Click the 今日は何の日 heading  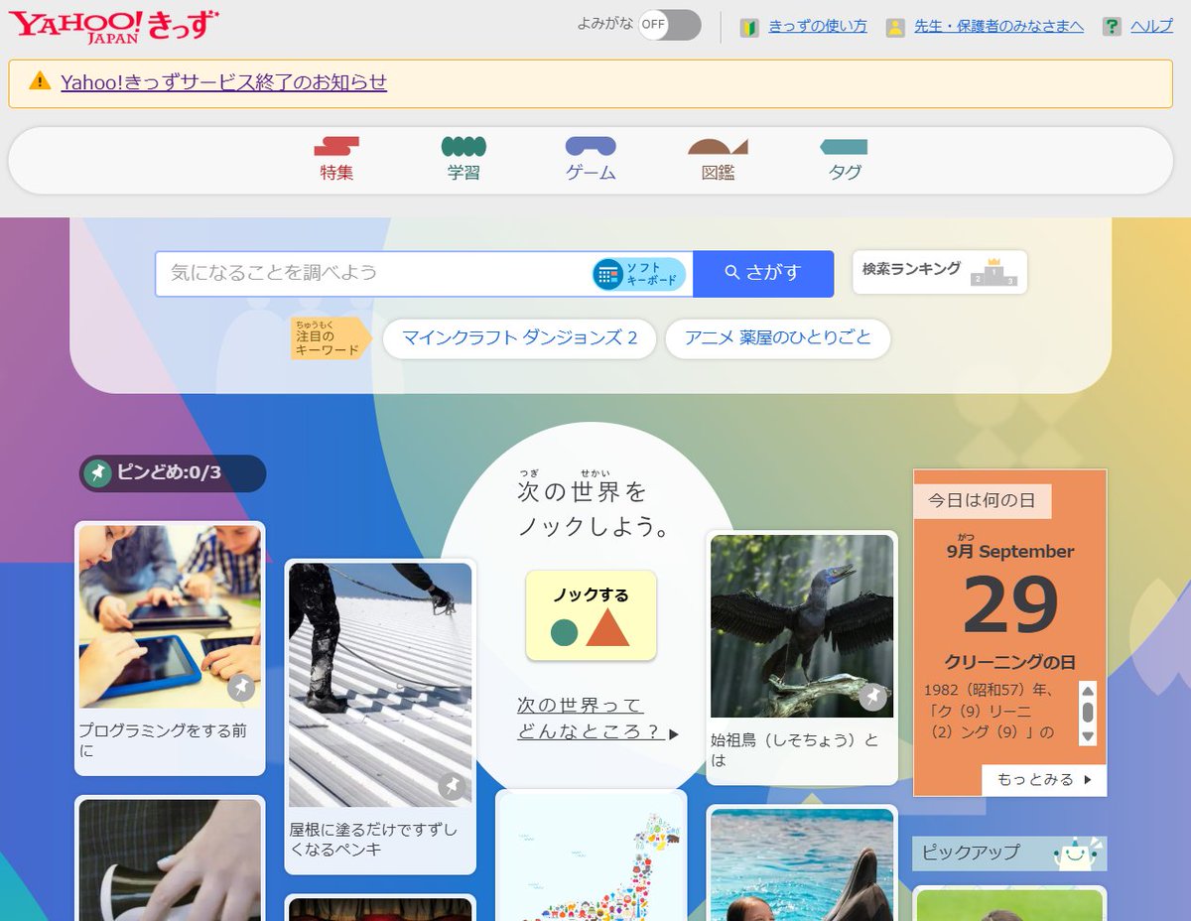[x=983, y=501]
